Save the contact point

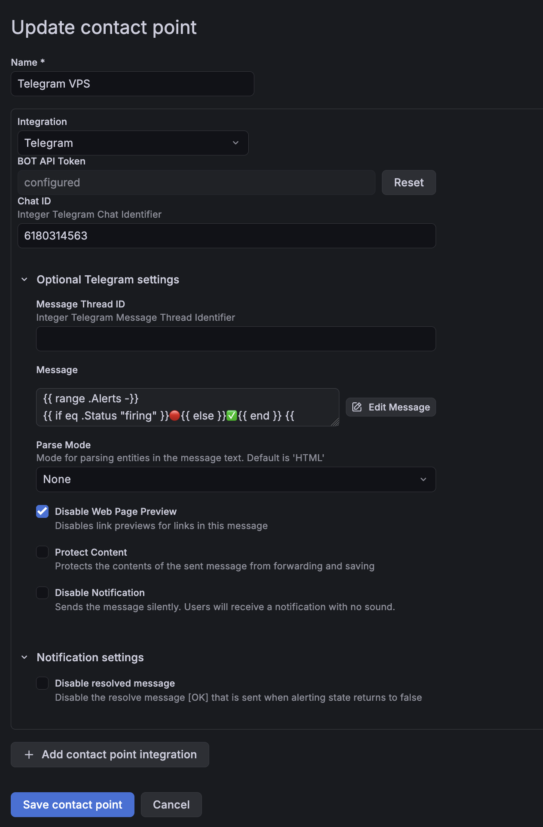[x=73, y=805]
